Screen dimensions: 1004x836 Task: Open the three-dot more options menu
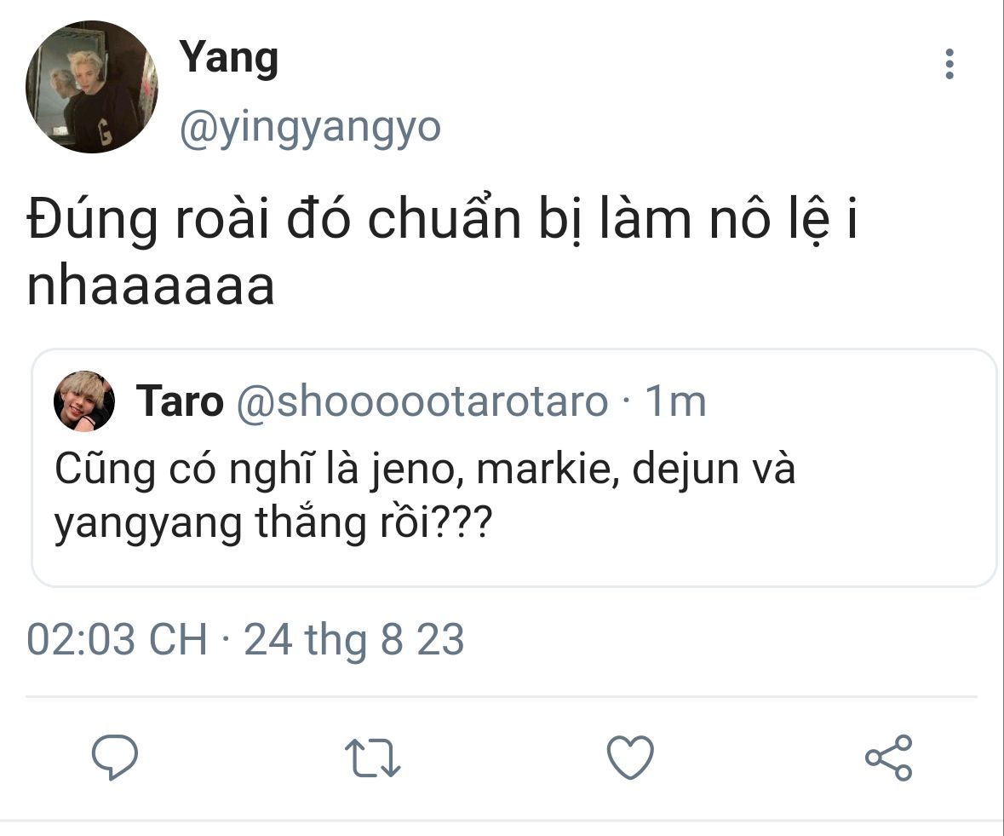(949, 64)
